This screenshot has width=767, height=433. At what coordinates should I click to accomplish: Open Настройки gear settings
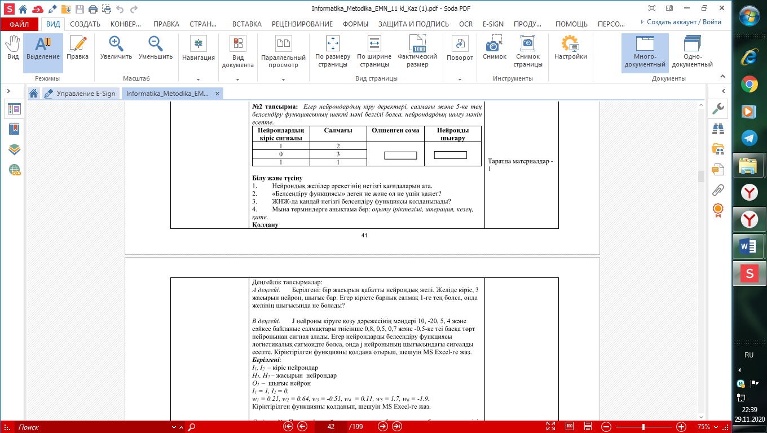click(x=570, y=48)
